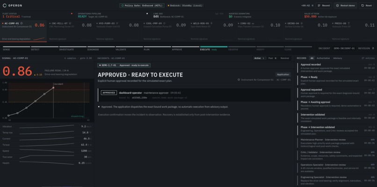The height and width of the screenshot is (187, 377).
Task: Click the Record button
Action: tap(323, 5)
